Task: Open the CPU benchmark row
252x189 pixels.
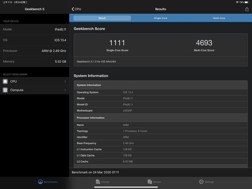Action: pyautogui.click(x=34, y=81)
